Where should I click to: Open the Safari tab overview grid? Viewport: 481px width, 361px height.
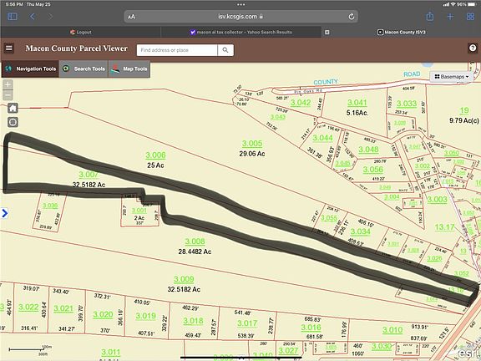(x=470, y=17)
